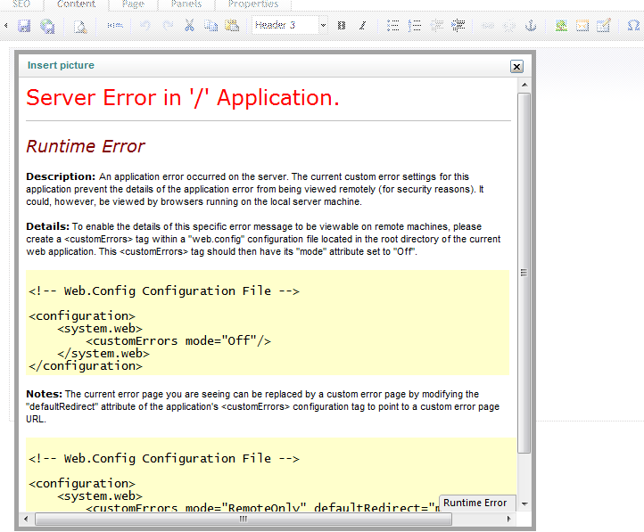Click the Paste clipboard icon

tap(232, 26)
